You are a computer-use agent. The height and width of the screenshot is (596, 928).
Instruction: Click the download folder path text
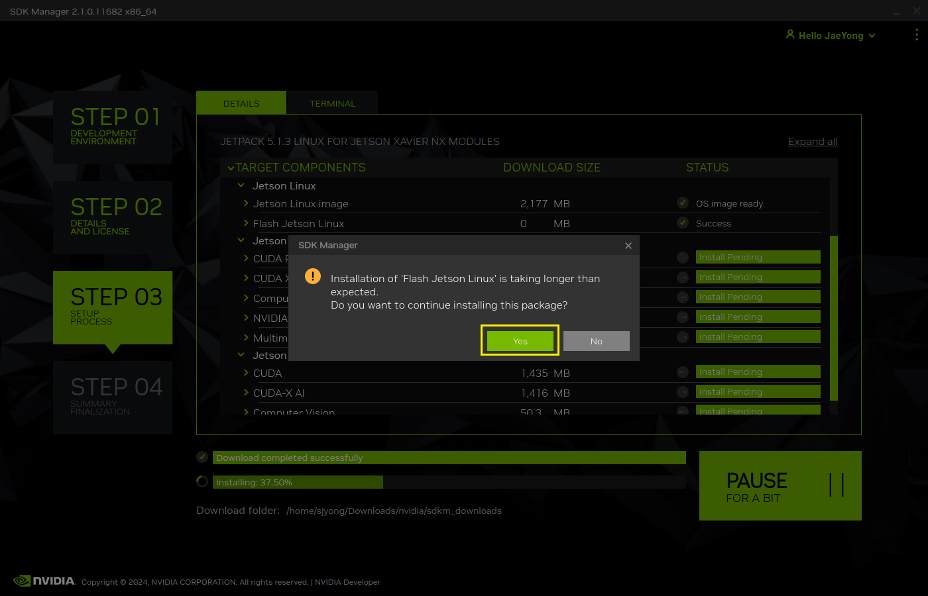point(394,511)
